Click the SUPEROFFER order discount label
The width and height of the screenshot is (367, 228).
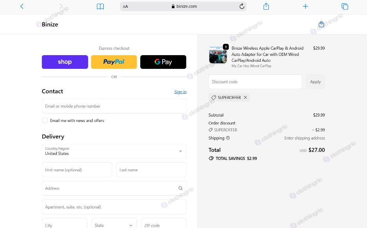click(x=223, y=130)
